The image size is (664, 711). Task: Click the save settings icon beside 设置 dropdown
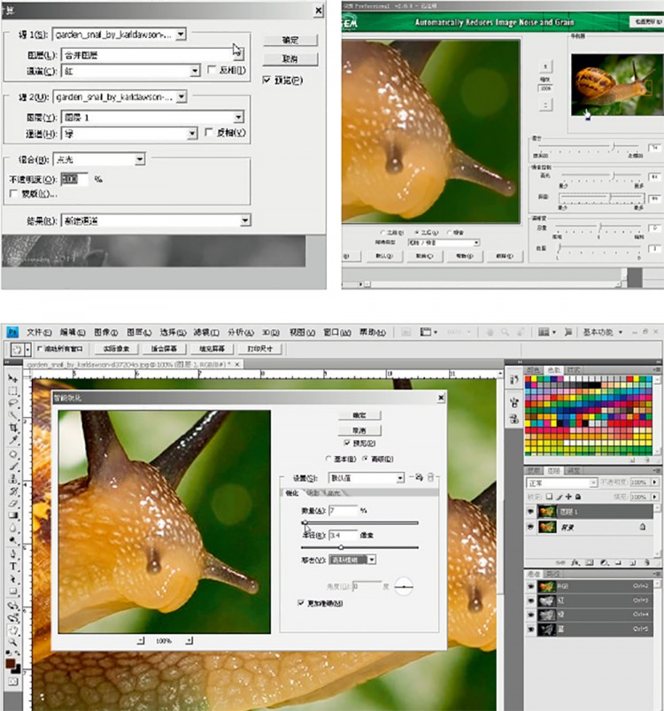point(420,477)
